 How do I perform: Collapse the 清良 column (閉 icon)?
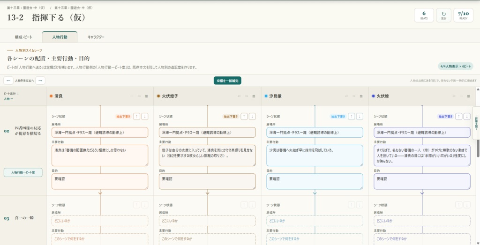pyautogui.click(x=147, y=96)
